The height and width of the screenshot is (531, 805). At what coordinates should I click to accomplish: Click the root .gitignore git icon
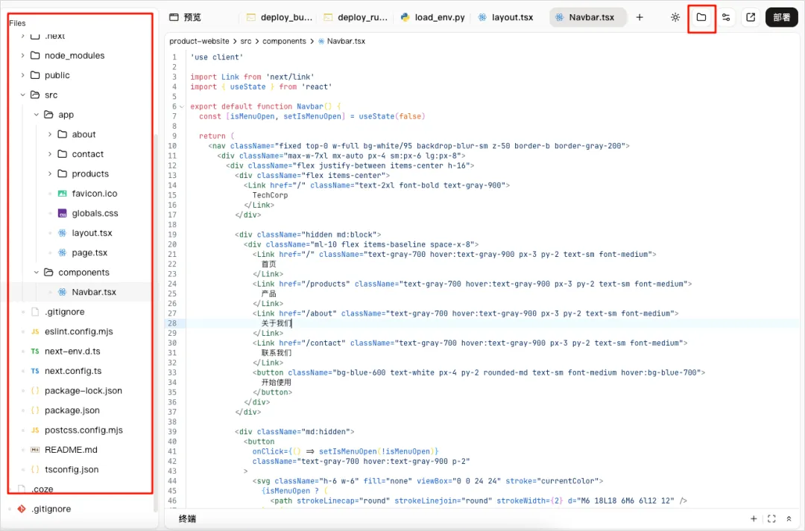[22, 509]
